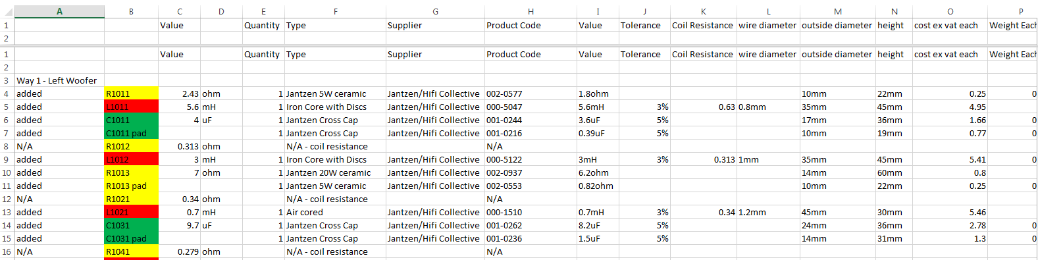Select the wire diameter 1.2mm cell
This screenshot has width=1038, height=260.
tap(768, 212)
